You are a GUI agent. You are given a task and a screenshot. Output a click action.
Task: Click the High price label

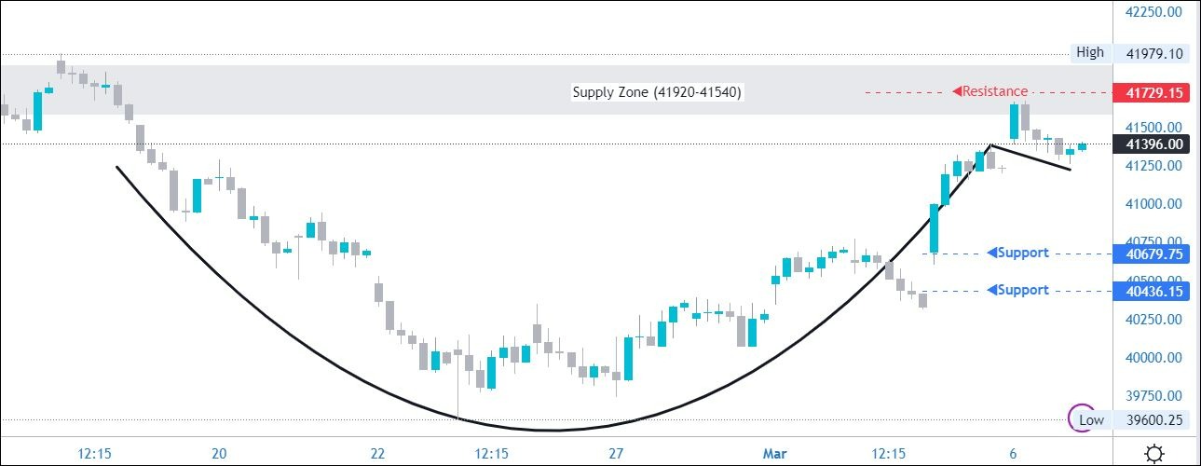pos(1089,52)
